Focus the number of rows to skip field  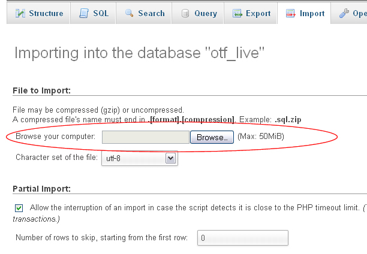tap(242, 238)
